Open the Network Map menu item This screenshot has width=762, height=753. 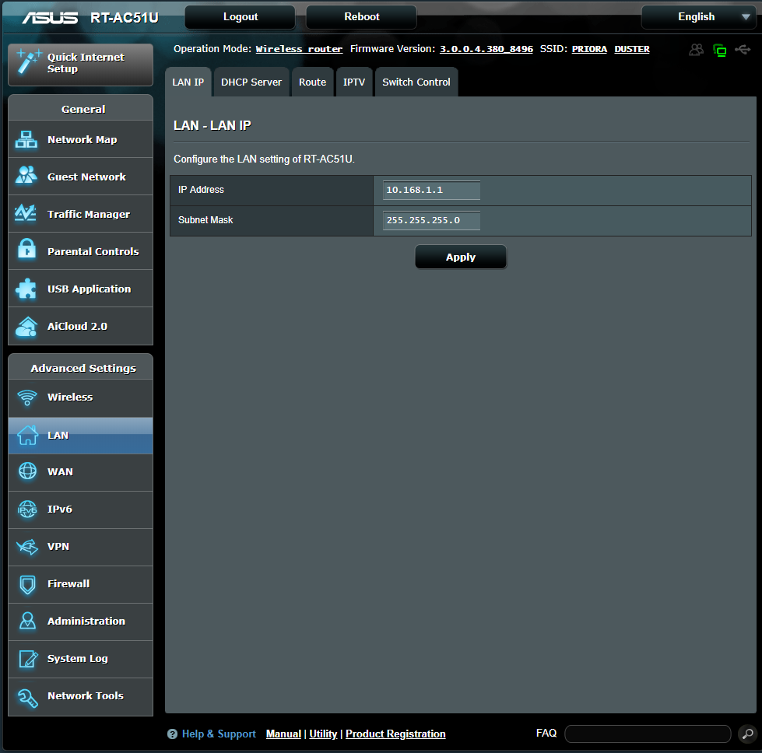(x=81, y=139)
